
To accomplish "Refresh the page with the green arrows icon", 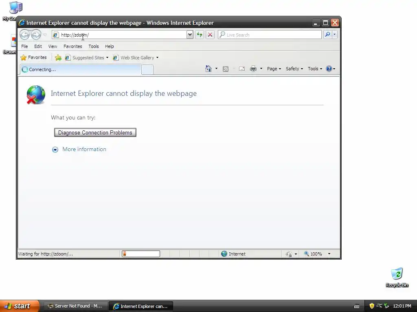I will pos(200,35).
